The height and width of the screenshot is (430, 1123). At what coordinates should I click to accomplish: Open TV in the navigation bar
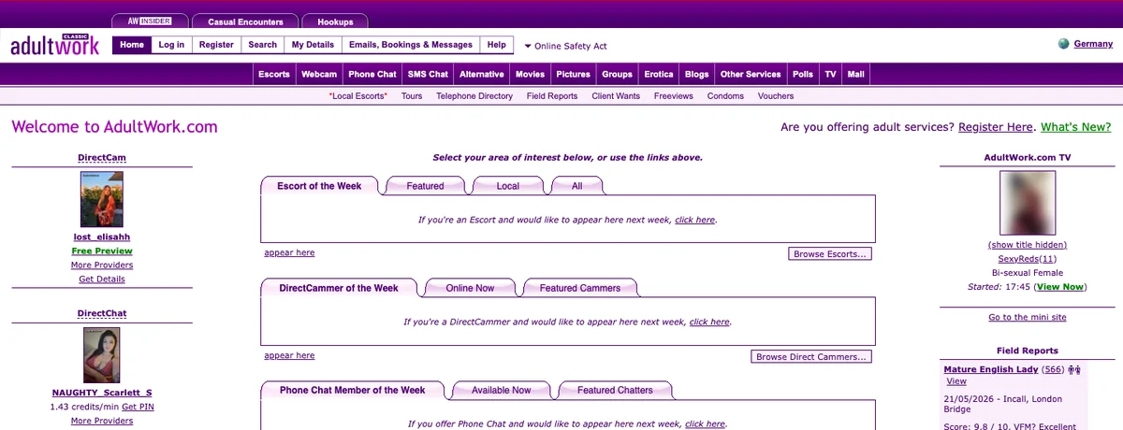coord(830,74)
